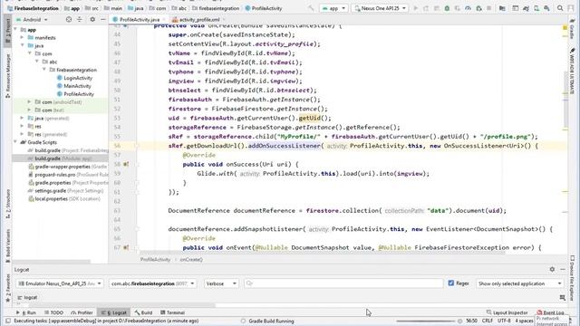
Task: Click inside the Logcat search field
Action: tap(343, 283)
